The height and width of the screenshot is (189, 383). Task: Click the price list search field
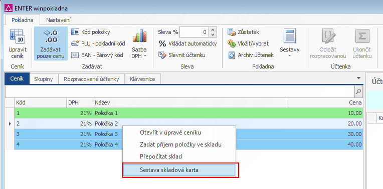(x=180, y=91)
